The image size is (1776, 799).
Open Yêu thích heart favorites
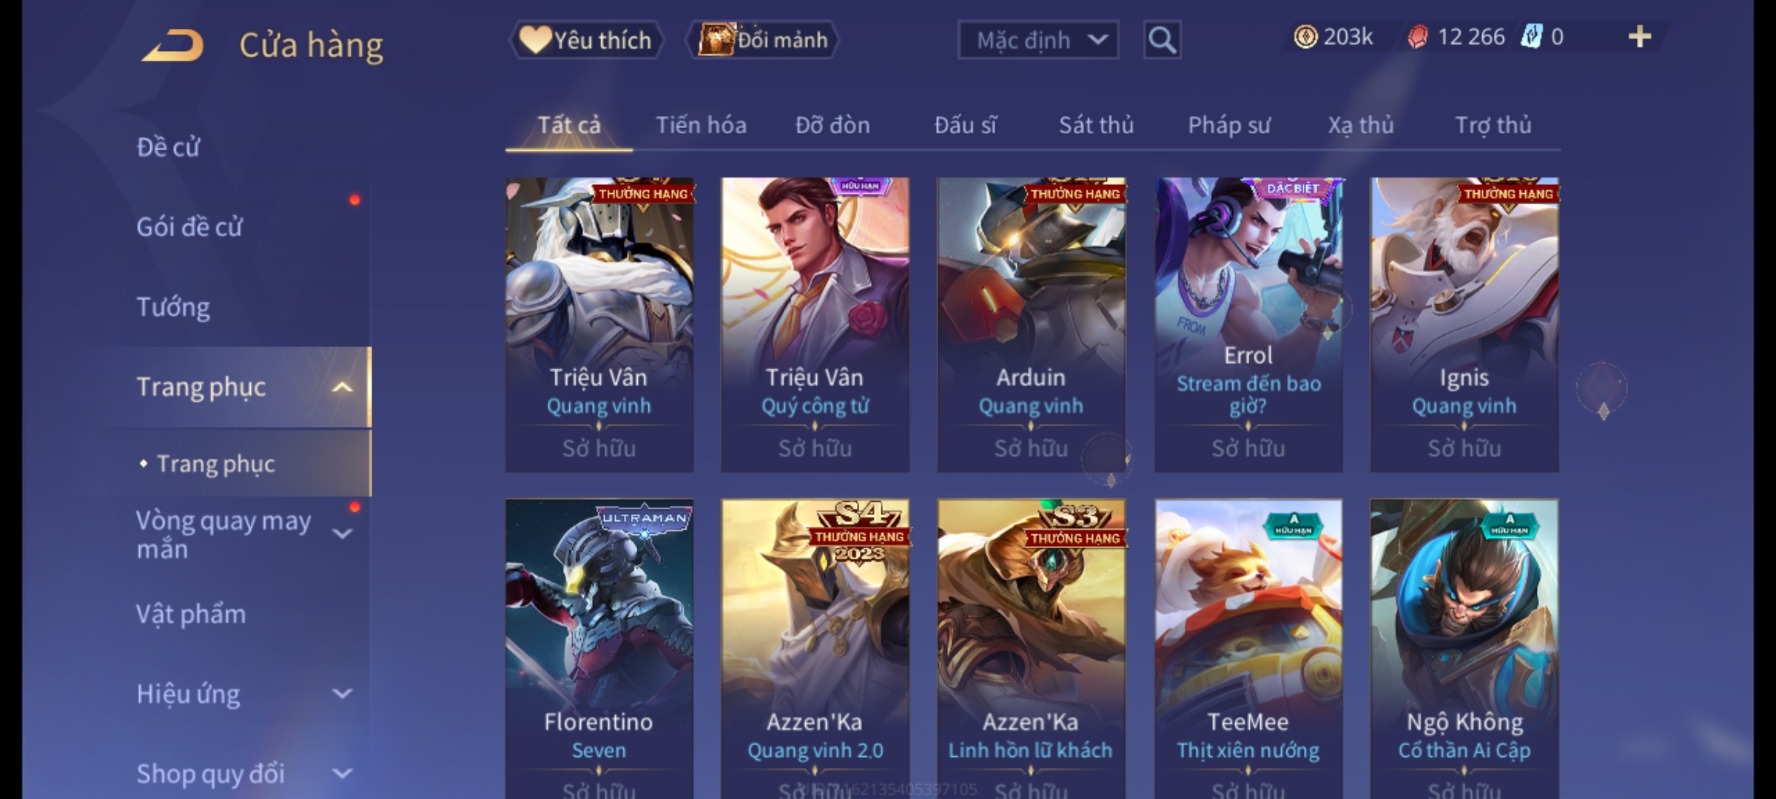click(x=586, y=40)
